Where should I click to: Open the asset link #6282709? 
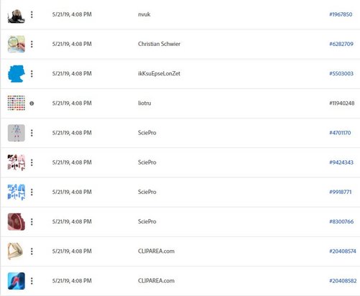[341, 44]
